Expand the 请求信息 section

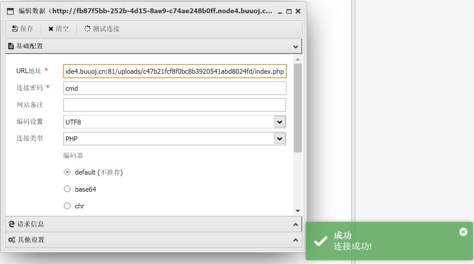click(296, 225)
